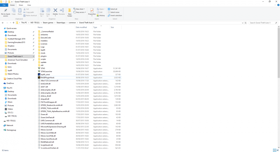Click Select none in ribbon
The width and height of the screenshot is (280, 152).
point(113,12)
